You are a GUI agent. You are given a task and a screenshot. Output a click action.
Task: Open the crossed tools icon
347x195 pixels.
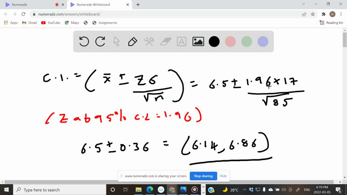coord(149,42)
